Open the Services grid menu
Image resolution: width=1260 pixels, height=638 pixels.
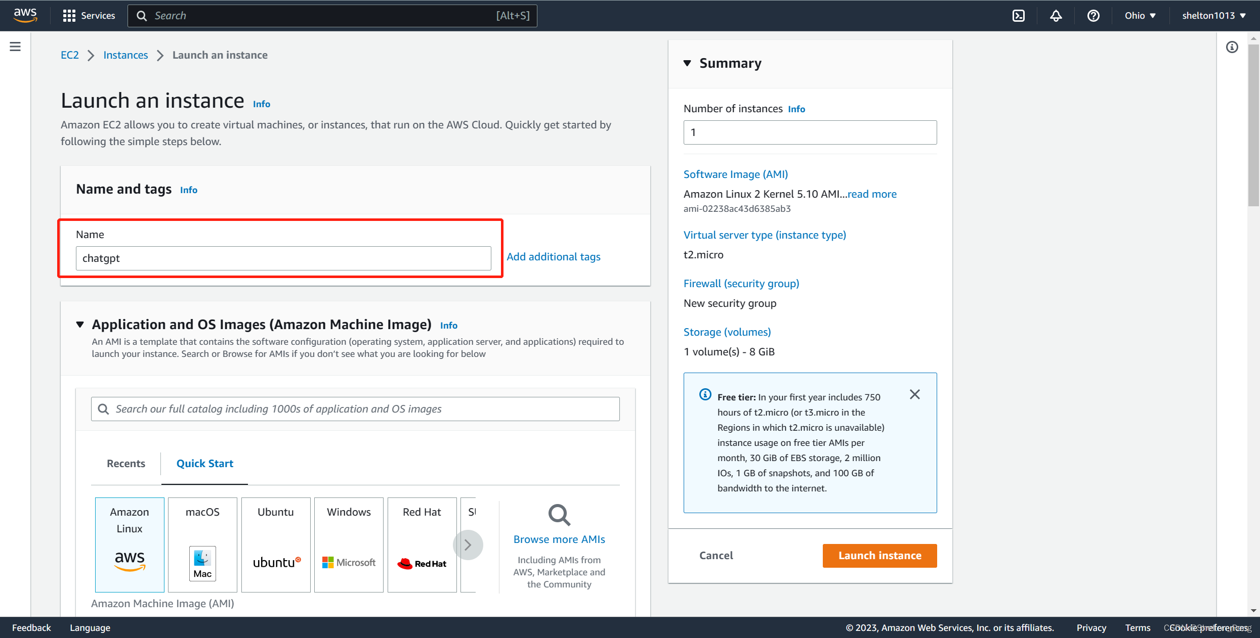tap(89, 16)
